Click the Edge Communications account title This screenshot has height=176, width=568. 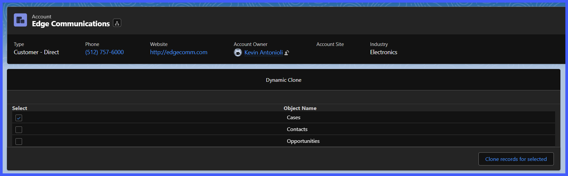(x=71, y=24)
